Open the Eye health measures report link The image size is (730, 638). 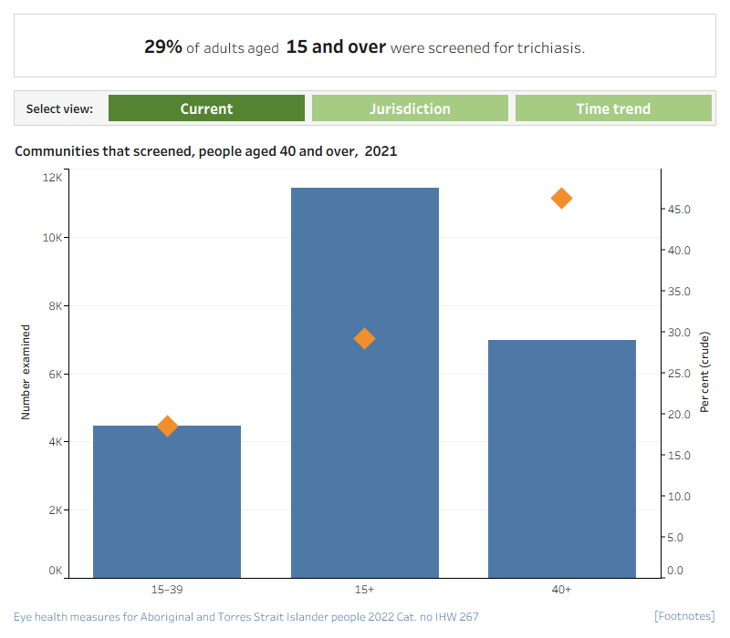[x=245, y=617]
